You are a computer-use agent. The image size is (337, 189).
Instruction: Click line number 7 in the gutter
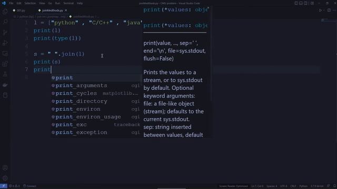pyautogui.click(x=26, y=70)
